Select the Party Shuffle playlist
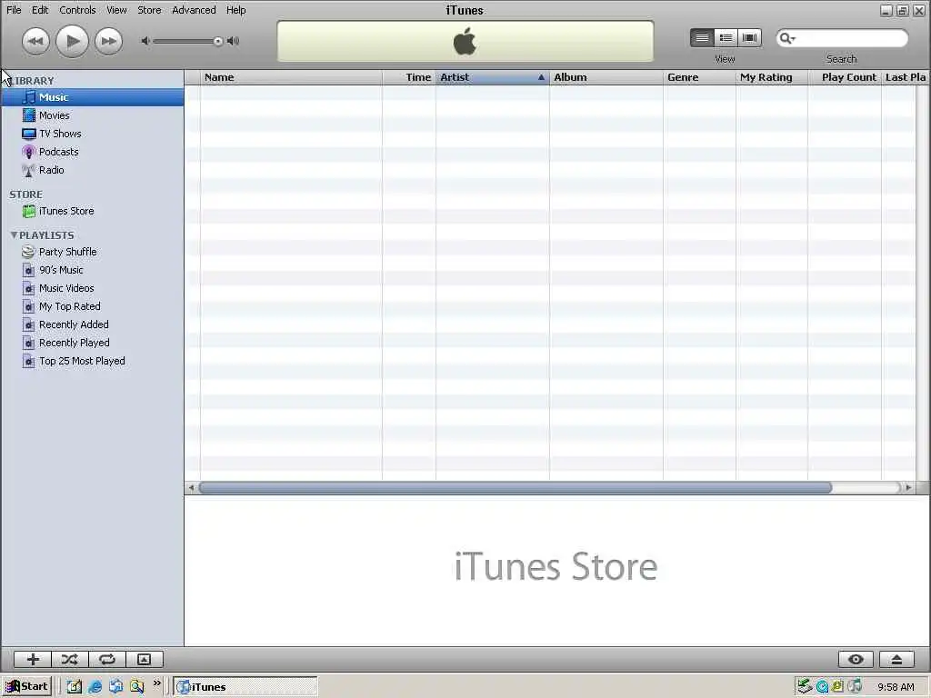The height and width of the screenshot is (698, 931). 93,252
